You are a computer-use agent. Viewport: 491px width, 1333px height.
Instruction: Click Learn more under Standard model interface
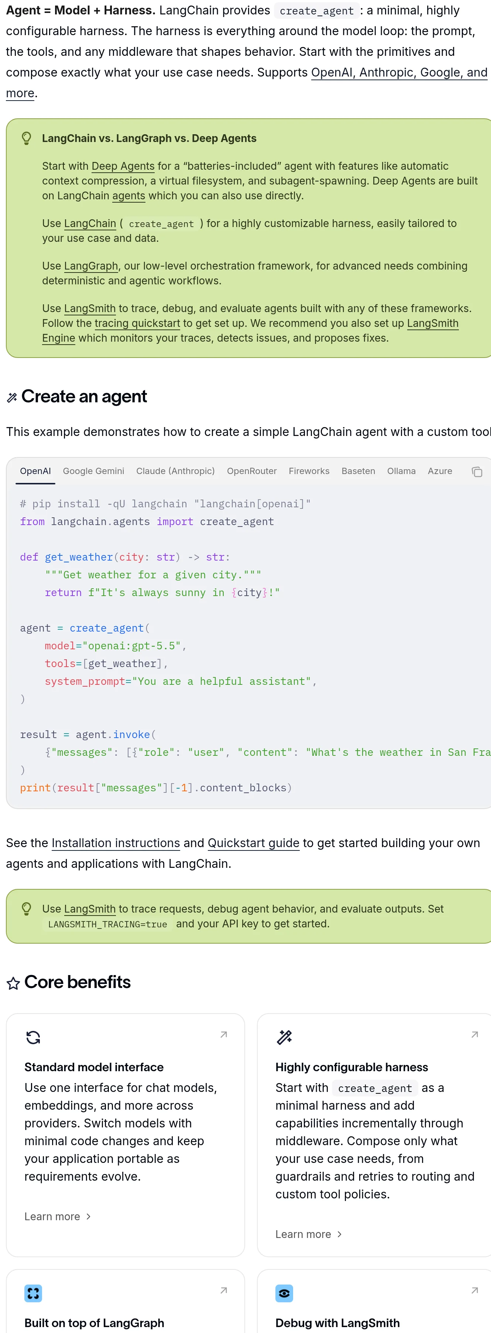click(x=52, y=1217)
